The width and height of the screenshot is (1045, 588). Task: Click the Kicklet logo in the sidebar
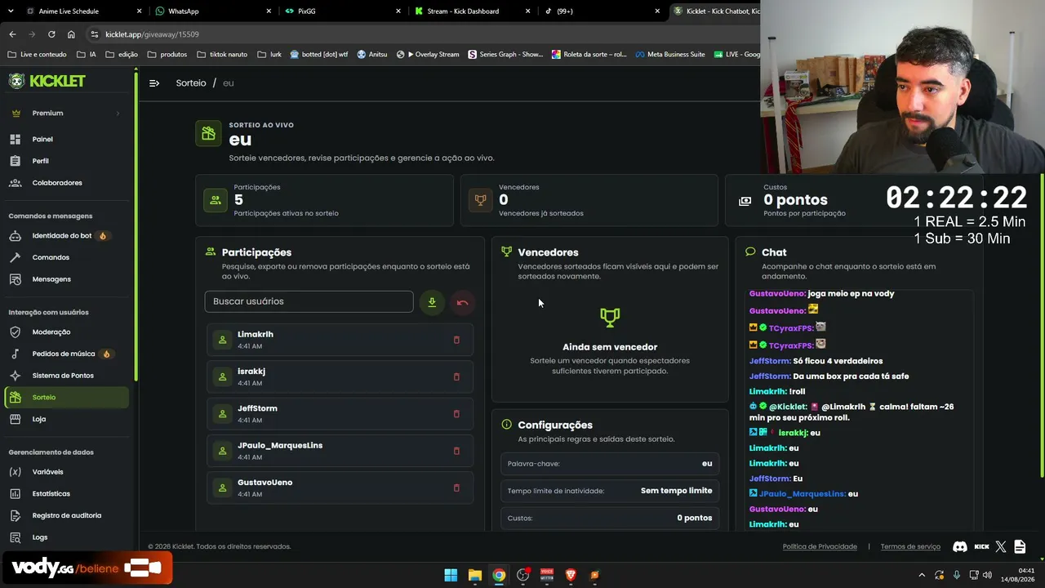pos(47,81)
